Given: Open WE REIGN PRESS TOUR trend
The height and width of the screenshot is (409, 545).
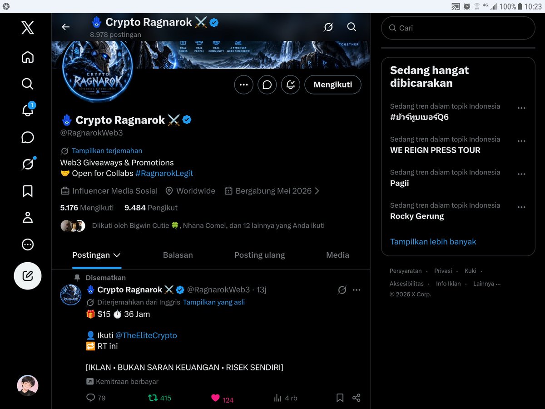Looking at the screenshot, I should (x=435, y=150).
